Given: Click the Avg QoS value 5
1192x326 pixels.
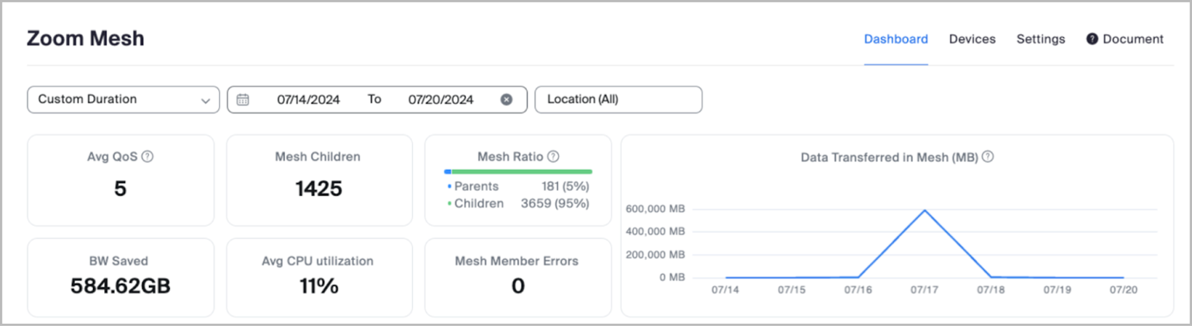Looking at the screenshot, I should pos(120,189).
